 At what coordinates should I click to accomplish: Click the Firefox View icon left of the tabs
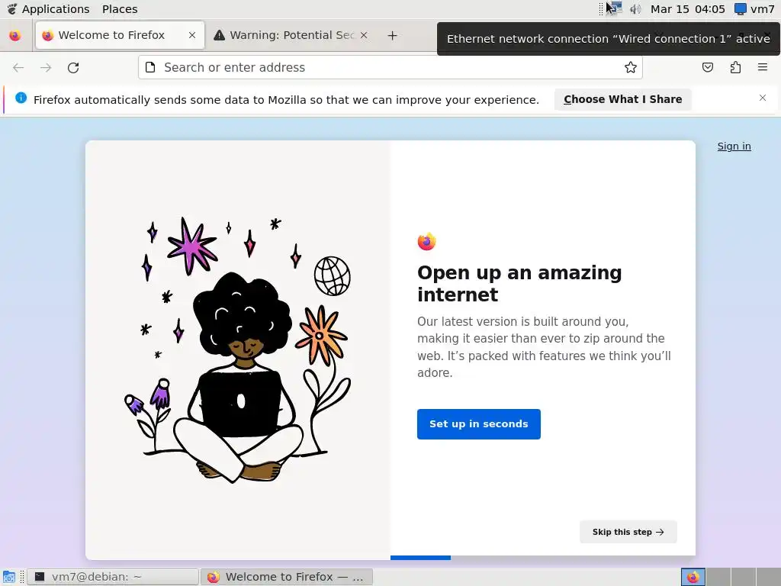click(15, 35)
